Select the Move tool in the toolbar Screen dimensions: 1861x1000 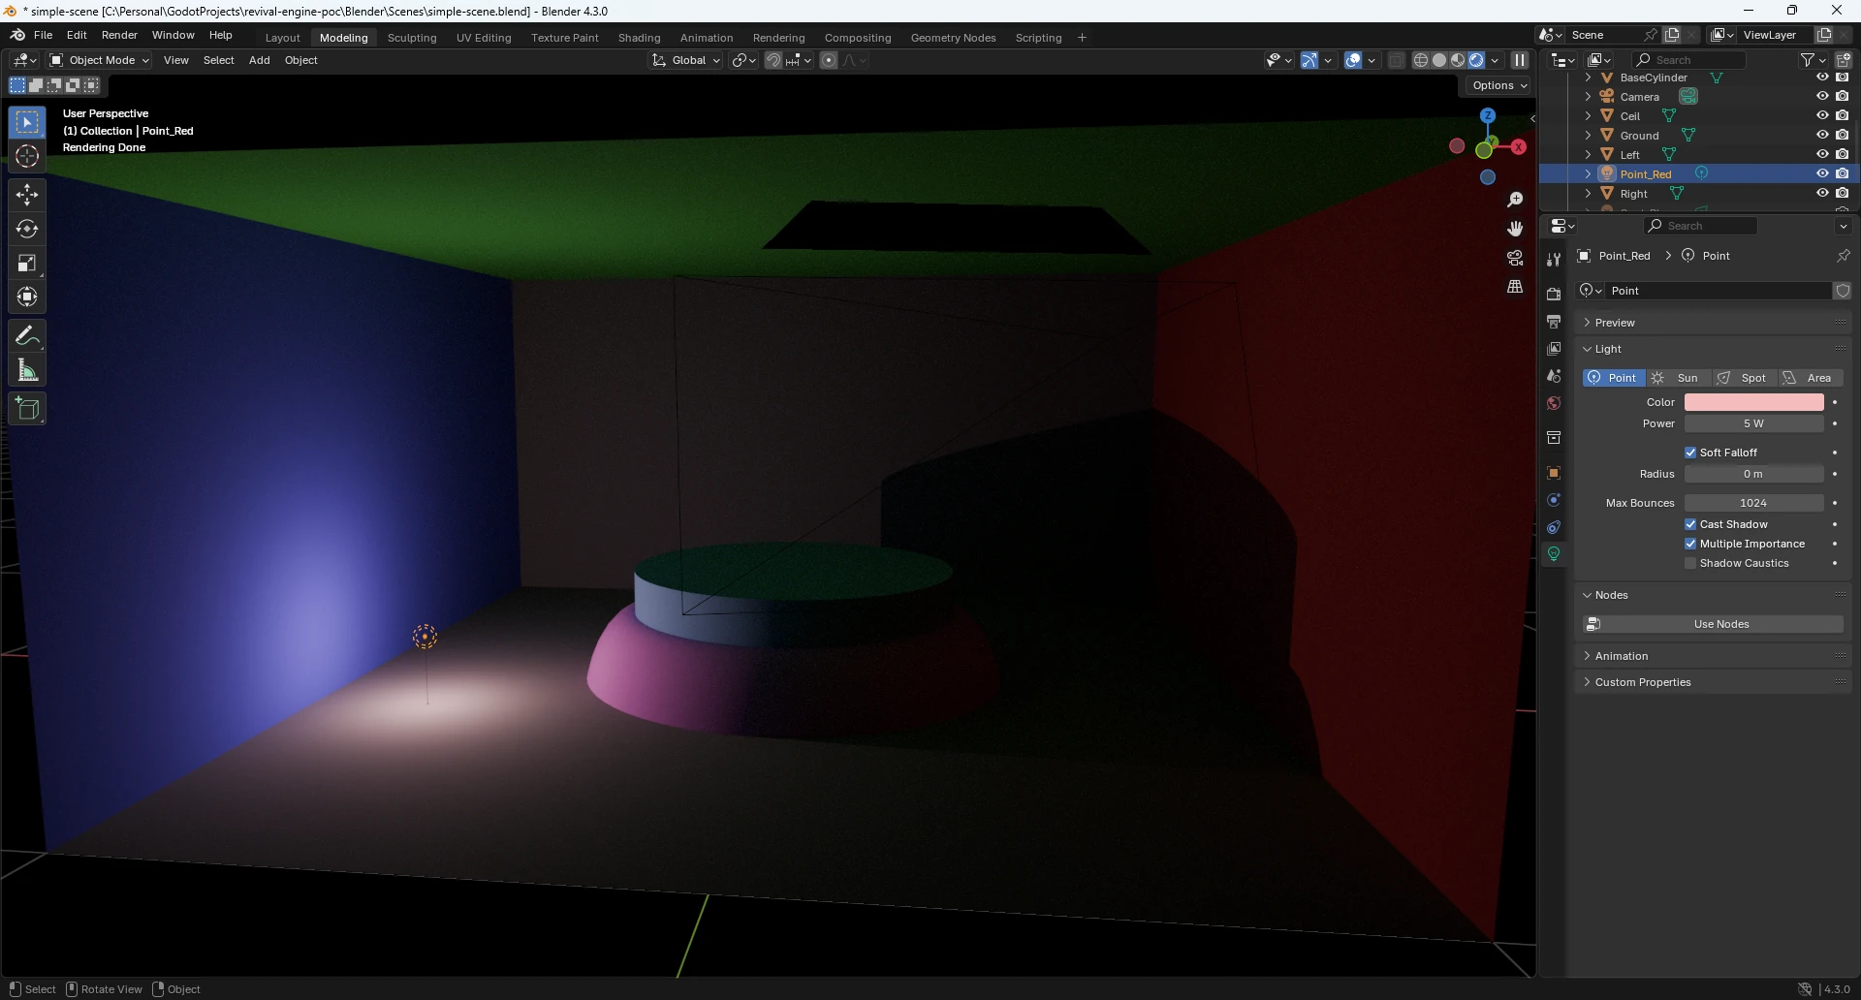27,195
